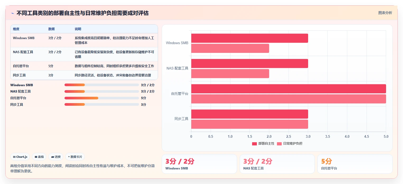Click the NAS 配套工具 日常维护负担 chart bar
Screen dimensions: 403x184
pyautogui.click(x=230, y=73)
